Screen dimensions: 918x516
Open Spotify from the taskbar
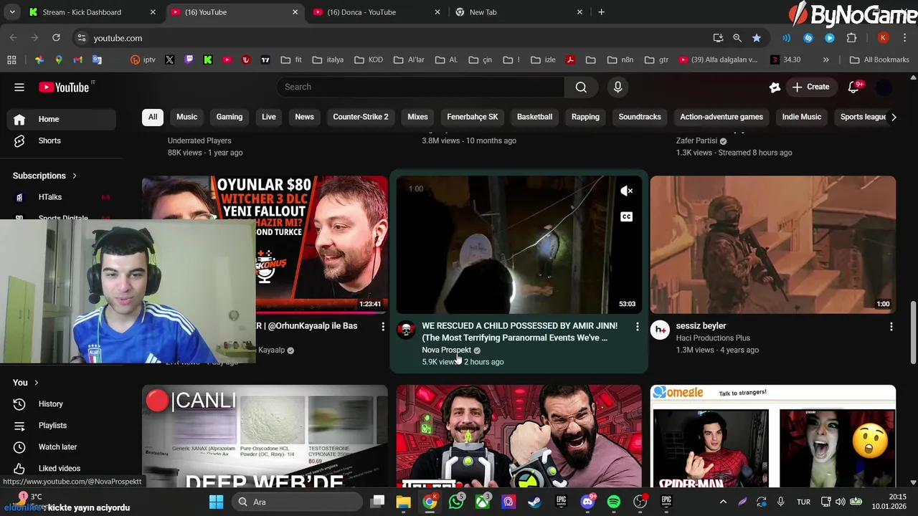[614, 502]
